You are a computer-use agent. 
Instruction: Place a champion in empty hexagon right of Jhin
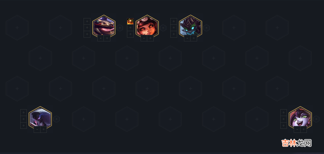point(84,119)
